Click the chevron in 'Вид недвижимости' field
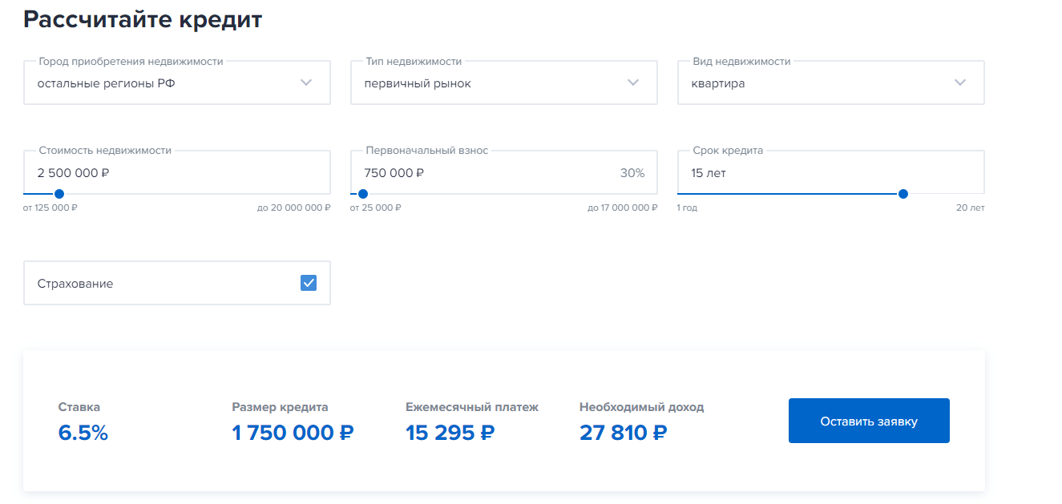The width and height of the screenshot is (1062, 504). point(960,83)
